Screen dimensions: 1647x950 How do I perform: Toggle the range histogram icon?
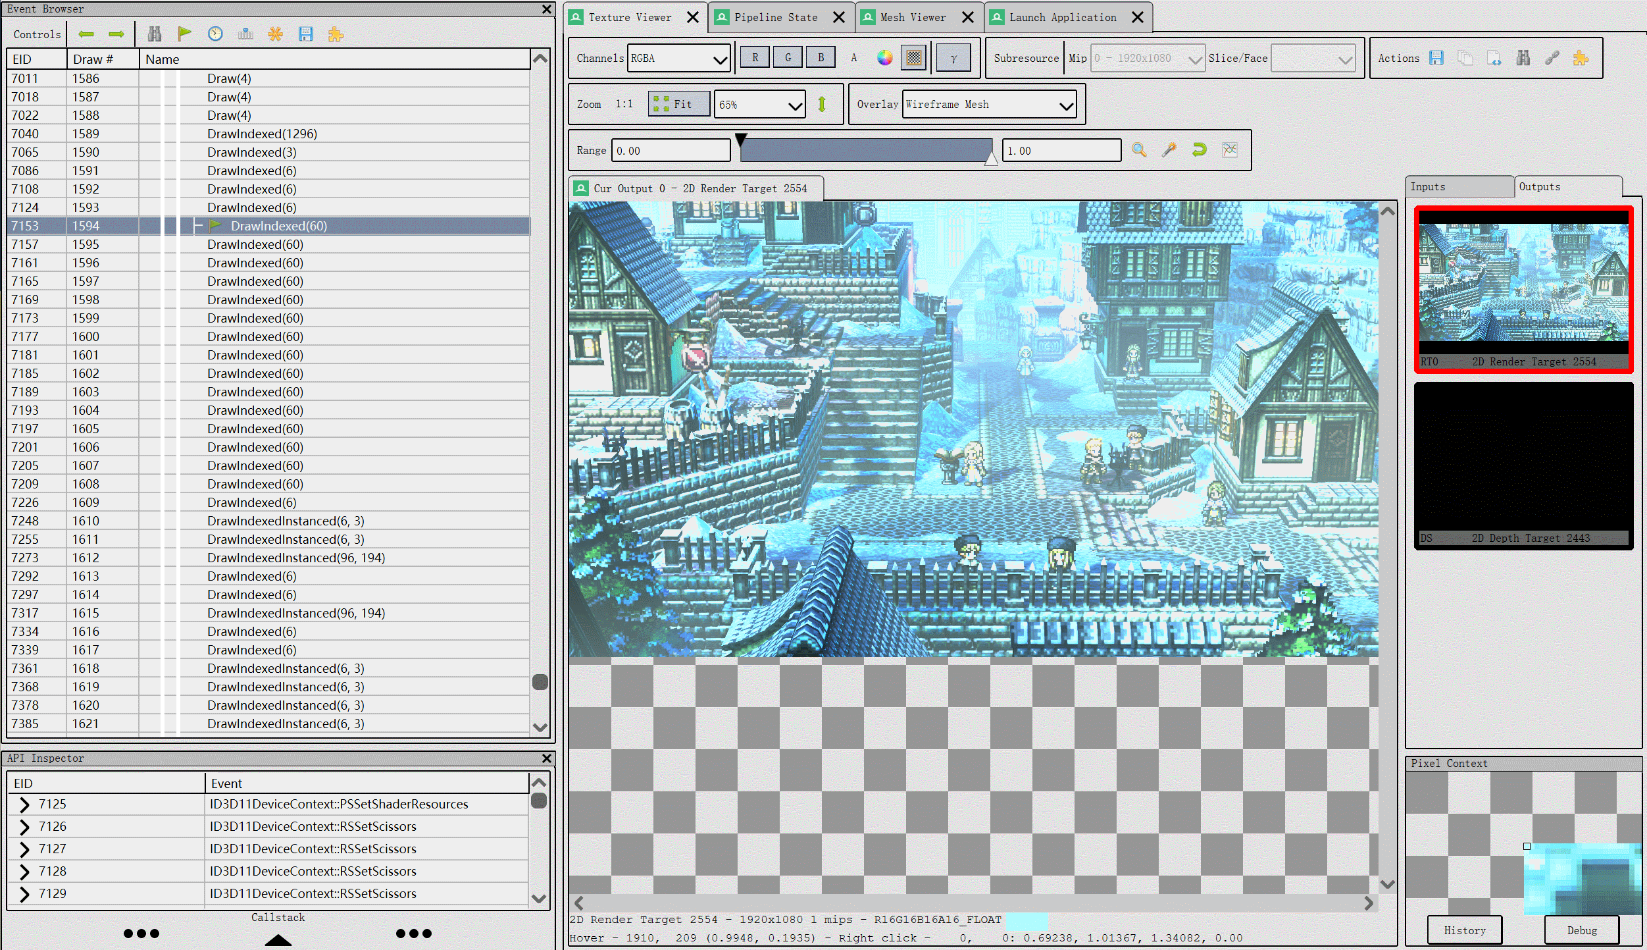coord(1230,150)
